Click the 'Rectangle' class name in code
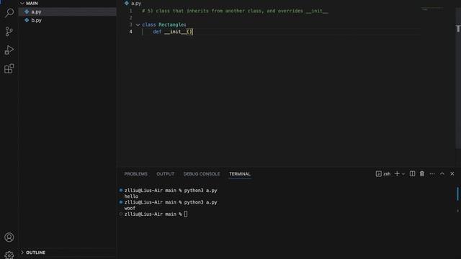Image resolution: width=461 pixels, height=259 pixels. [171, 24]
